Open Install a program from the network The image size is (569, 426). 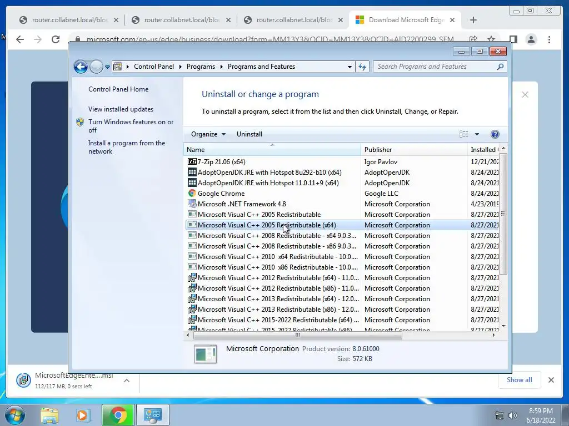pyautogui.click(x=127, y=147)
